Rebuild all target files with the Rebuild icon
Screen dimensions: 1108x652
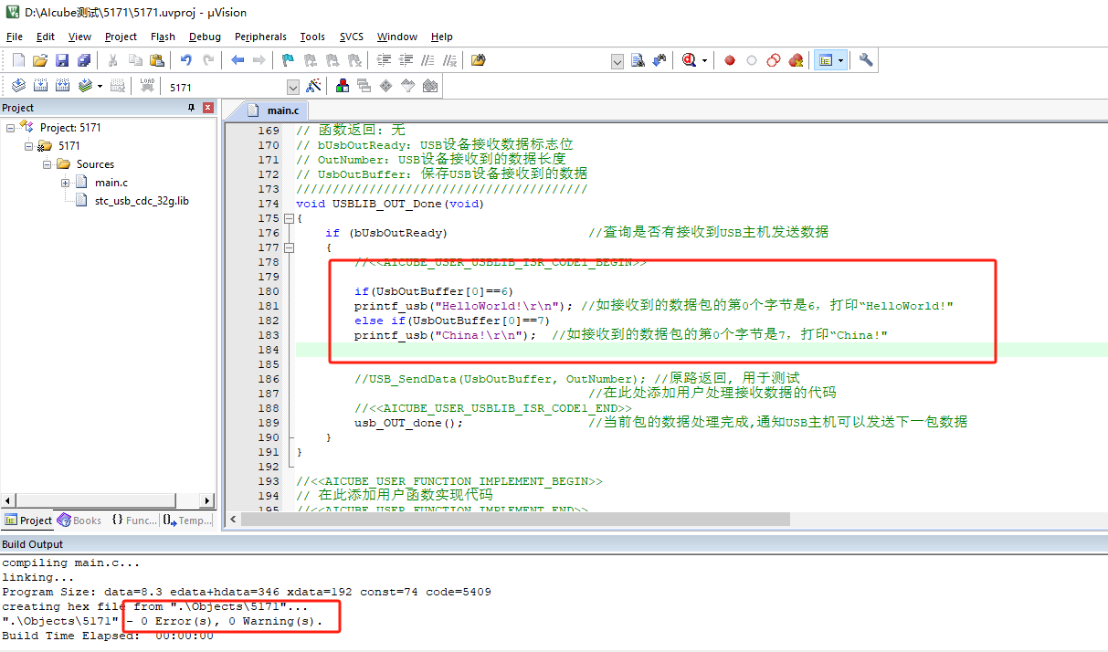point(62,86)
